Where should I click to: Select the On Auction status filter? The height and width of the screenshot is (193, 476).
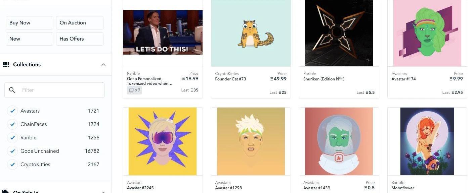point(80,23)
